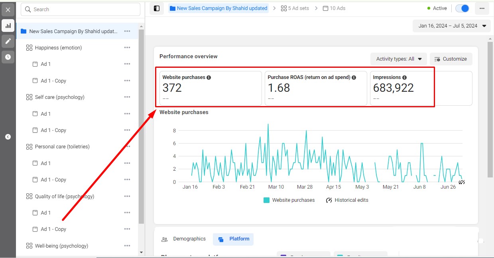The width and height of the screenshot is (494, 258).
Task: Toggle Website purchases legend series
Action: (289, 200)
